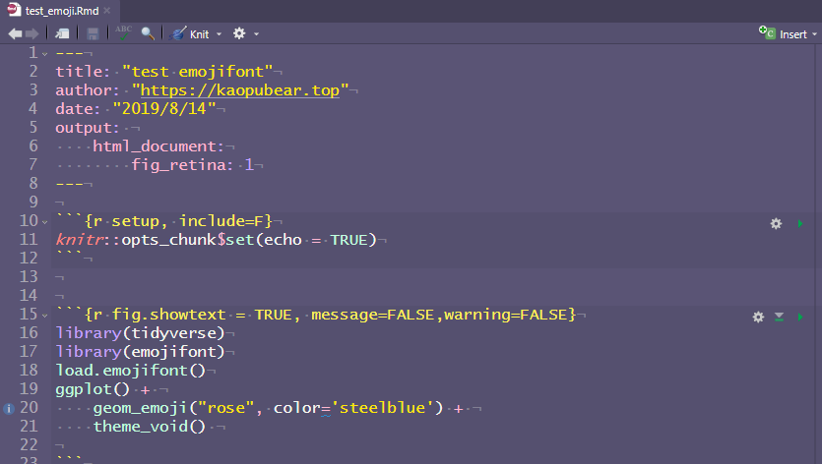Run all chunks above line 15 chunk

779,317
